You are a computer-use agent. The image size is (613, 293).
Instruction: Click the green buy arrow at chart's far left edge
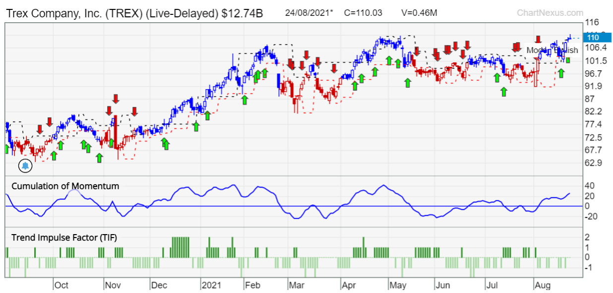pyautogui.click(x=7, y=149)
